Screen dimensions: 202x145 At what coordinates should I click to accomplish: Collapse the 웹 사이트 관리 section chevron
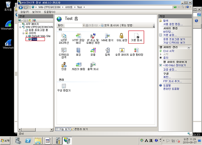pyautogui.click(x=189, y=47)
